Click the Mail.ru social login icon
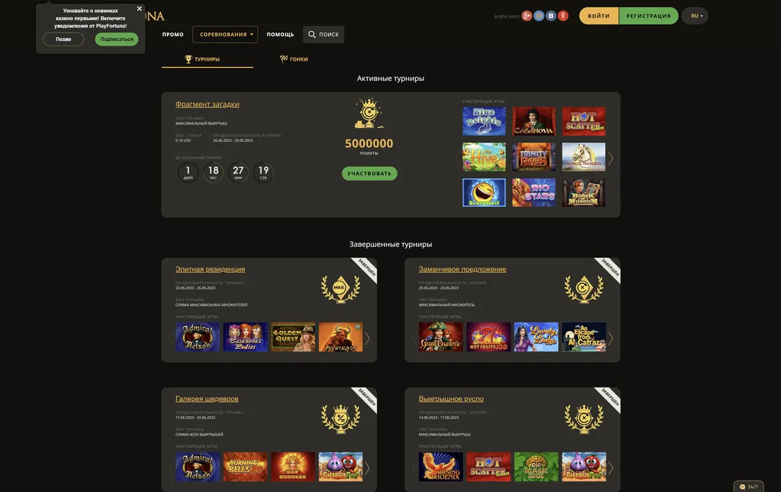 pos(539,16)
